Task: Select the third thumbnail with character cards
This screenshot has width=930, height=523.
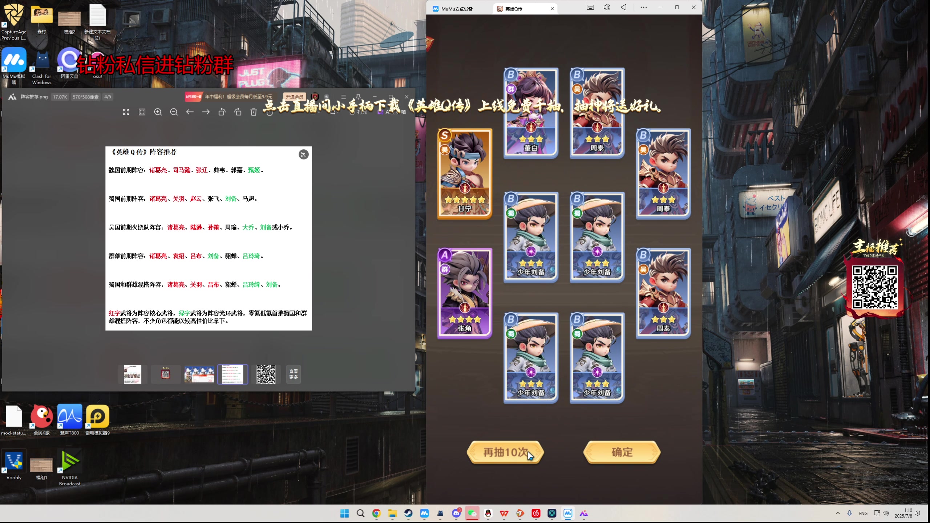Action: (199, 374)
